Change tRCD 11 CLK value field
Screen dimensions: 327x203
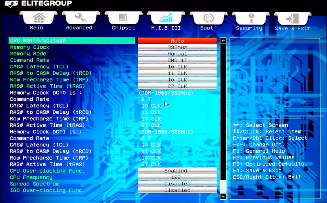[177, 73]
